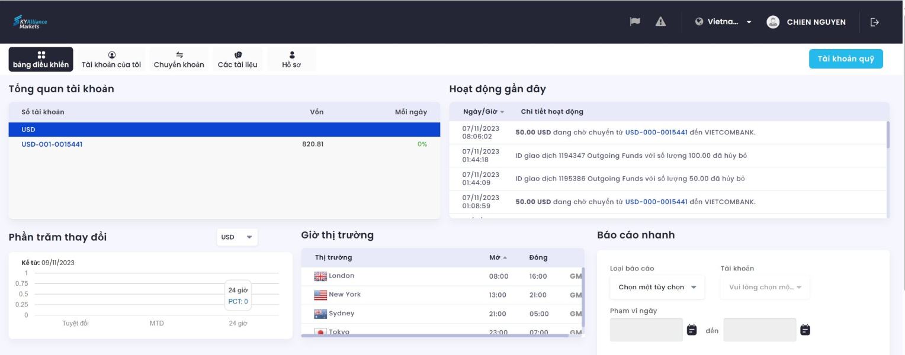The width and height of the screenshot is (905, 355).
Task: Open the Hồ sơ tab
Action: 291,59
